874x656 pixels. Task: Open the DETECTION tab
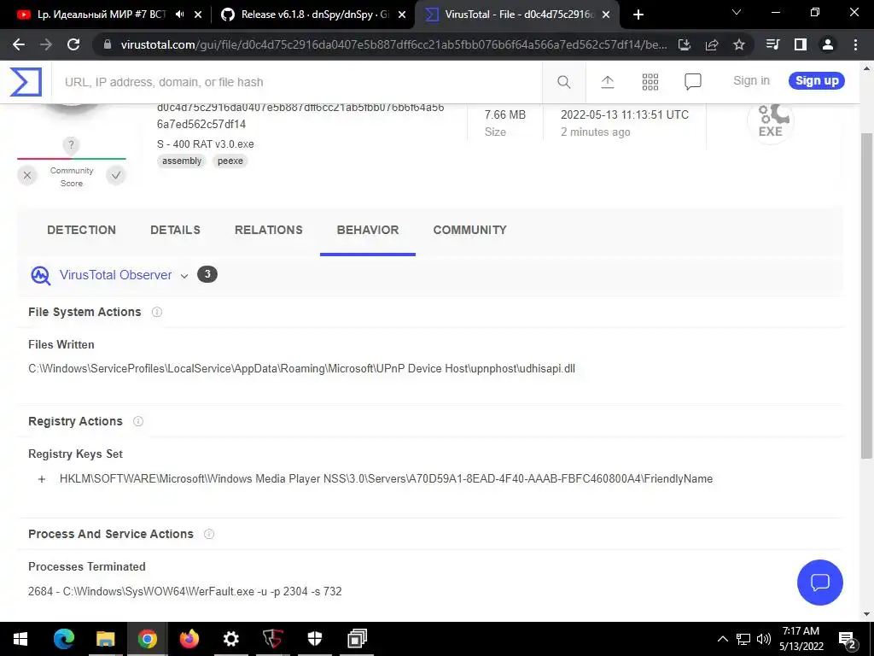[81, 230]
